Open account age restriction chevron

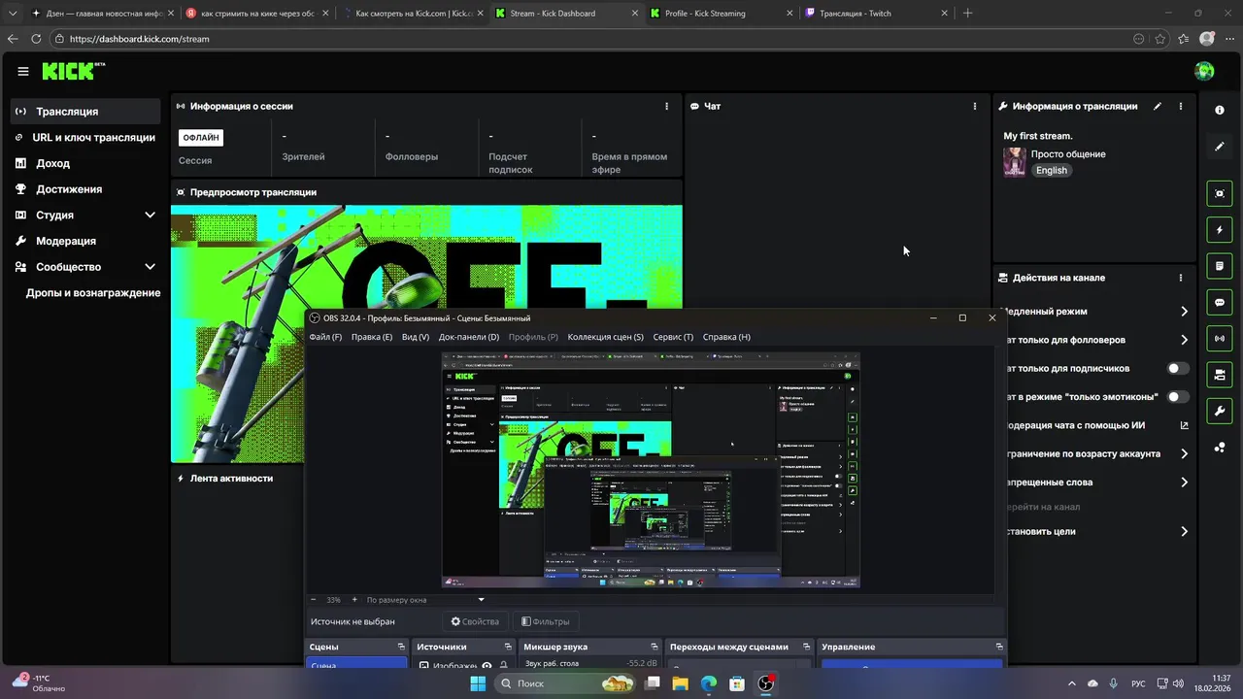pyautogui.click(x=1184, y=453)
